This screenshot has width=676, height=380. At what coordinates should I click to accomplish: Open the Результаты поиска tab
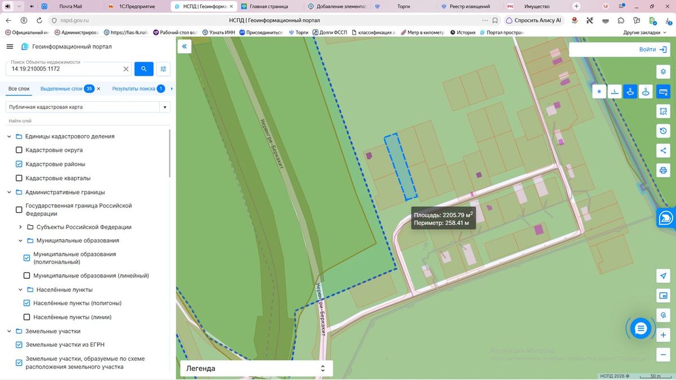pos(138,89)
